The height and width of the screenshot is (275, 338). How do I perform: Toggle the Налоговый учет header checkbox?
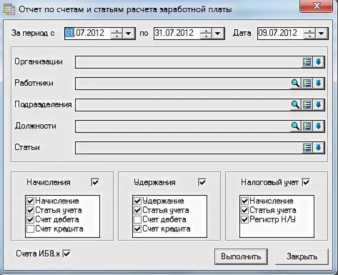coord(306,182)
